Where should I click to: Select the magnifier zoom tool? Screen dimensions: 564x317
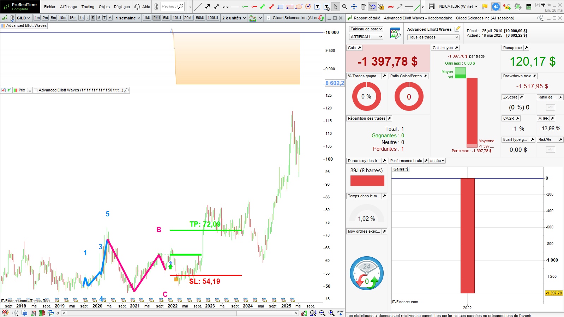(x=345, y=6)
